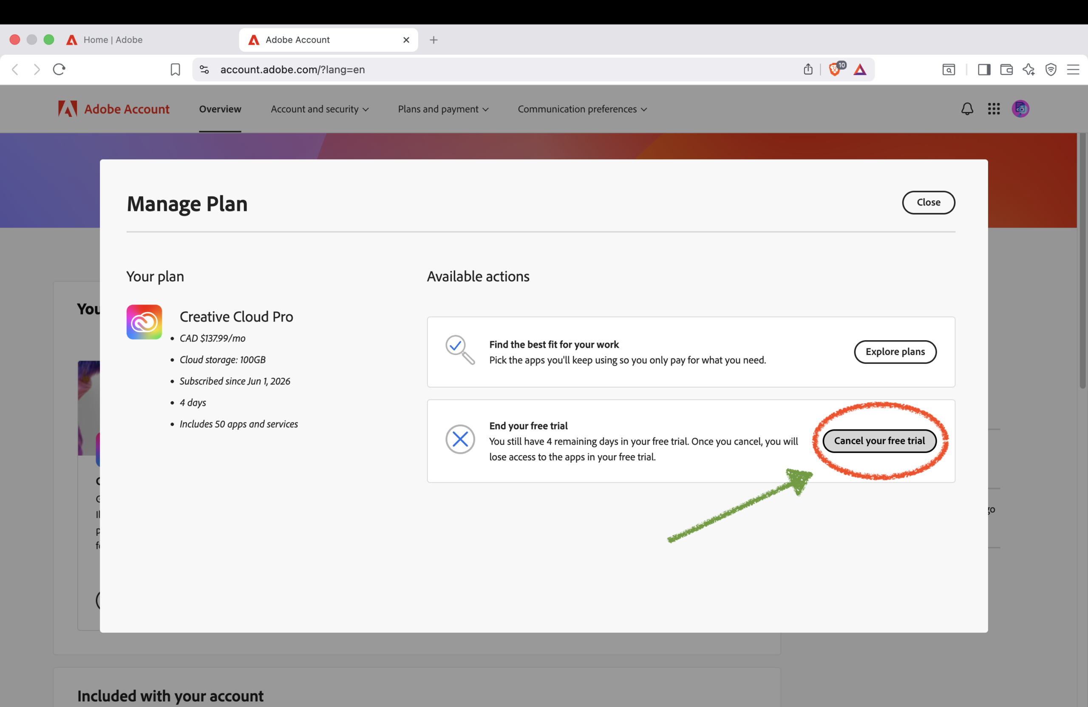The width and height of the screenshot is (1088, 707).
Task: Click the Brave Rewards triangle icon
Action: point(859,69)
